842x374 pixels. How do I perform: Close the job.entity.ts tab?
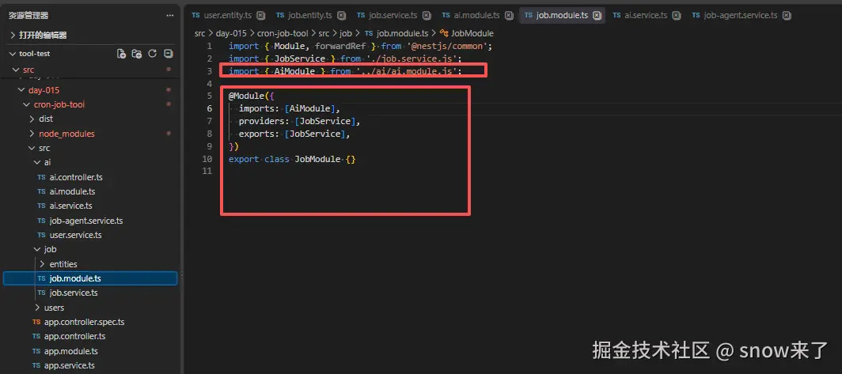(x=342, y=15)
